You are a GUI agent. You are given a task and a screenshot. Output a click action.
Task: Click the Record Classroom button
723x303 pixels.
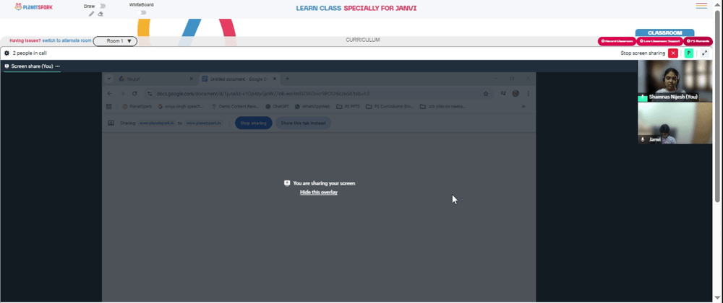[x=617, y=41]
